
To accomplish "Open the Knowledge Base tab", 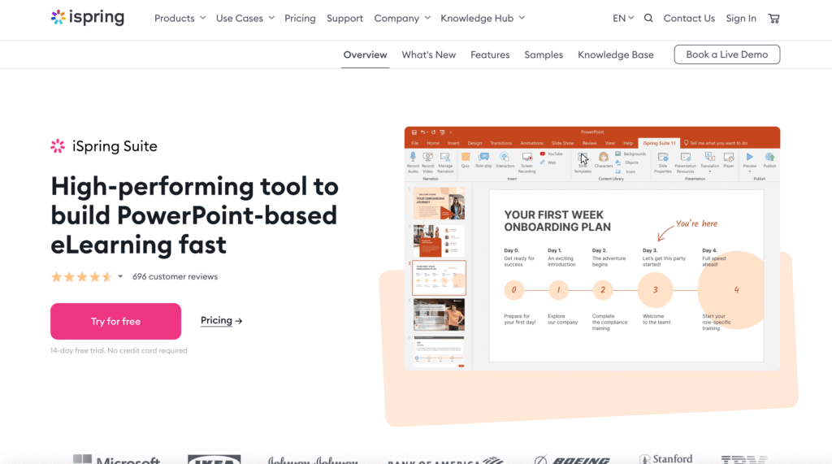I will [x=616, y=54].
